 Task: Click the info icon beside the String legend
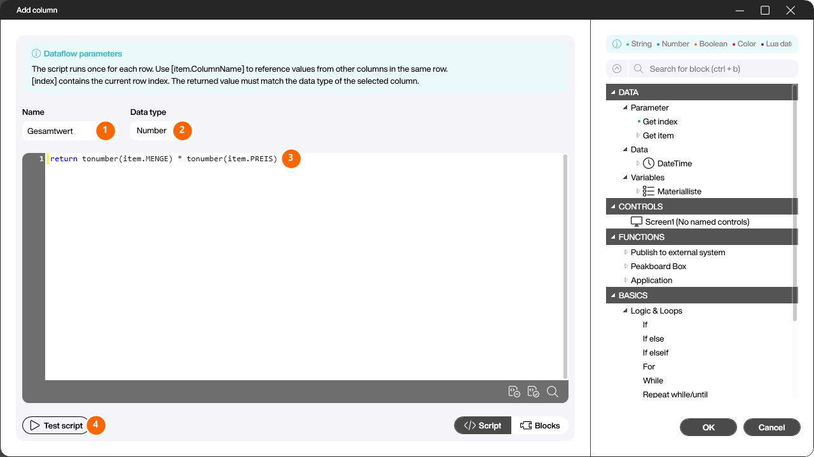pyautogui.click(x=617, y=44)
